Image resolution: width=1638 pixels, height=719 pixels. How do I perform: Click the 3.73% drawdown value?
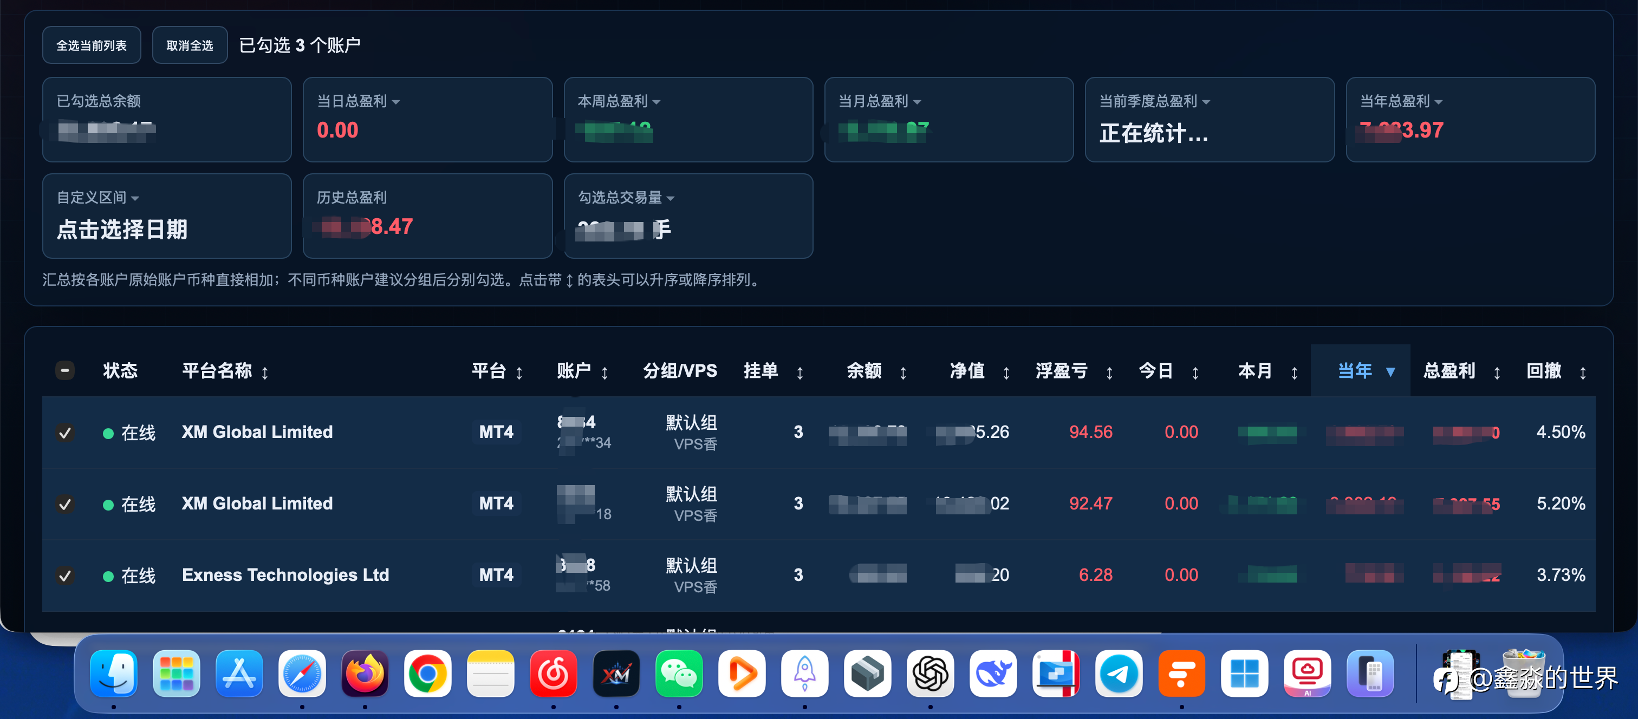(1561, 576)
